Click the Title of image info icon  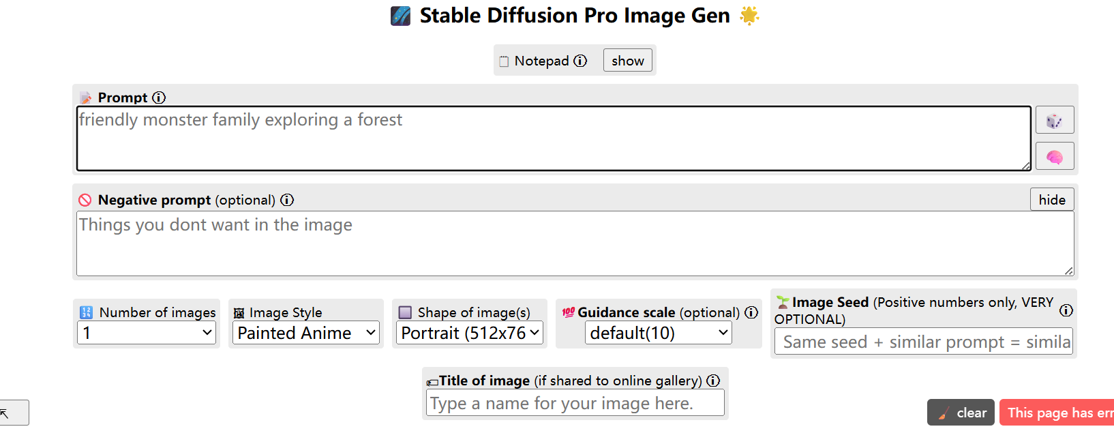tap(713, 381)
